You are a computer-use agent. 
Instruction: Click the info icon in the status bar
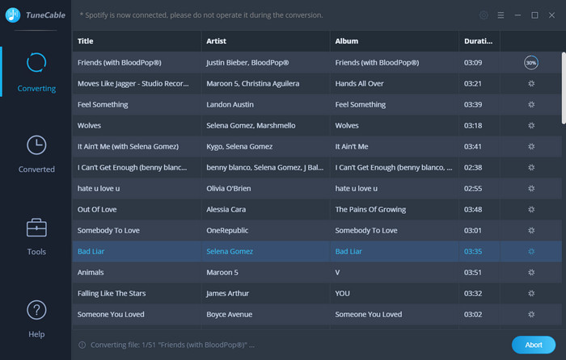pos(82,345)
